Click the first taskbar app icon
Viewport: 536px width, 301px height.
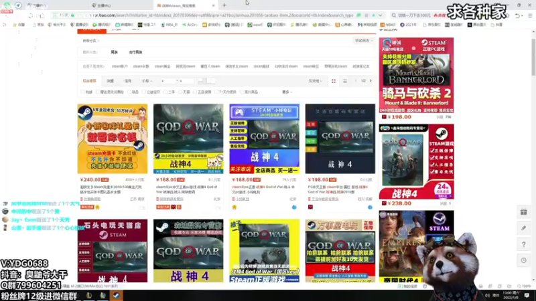(x=89, y=296)
